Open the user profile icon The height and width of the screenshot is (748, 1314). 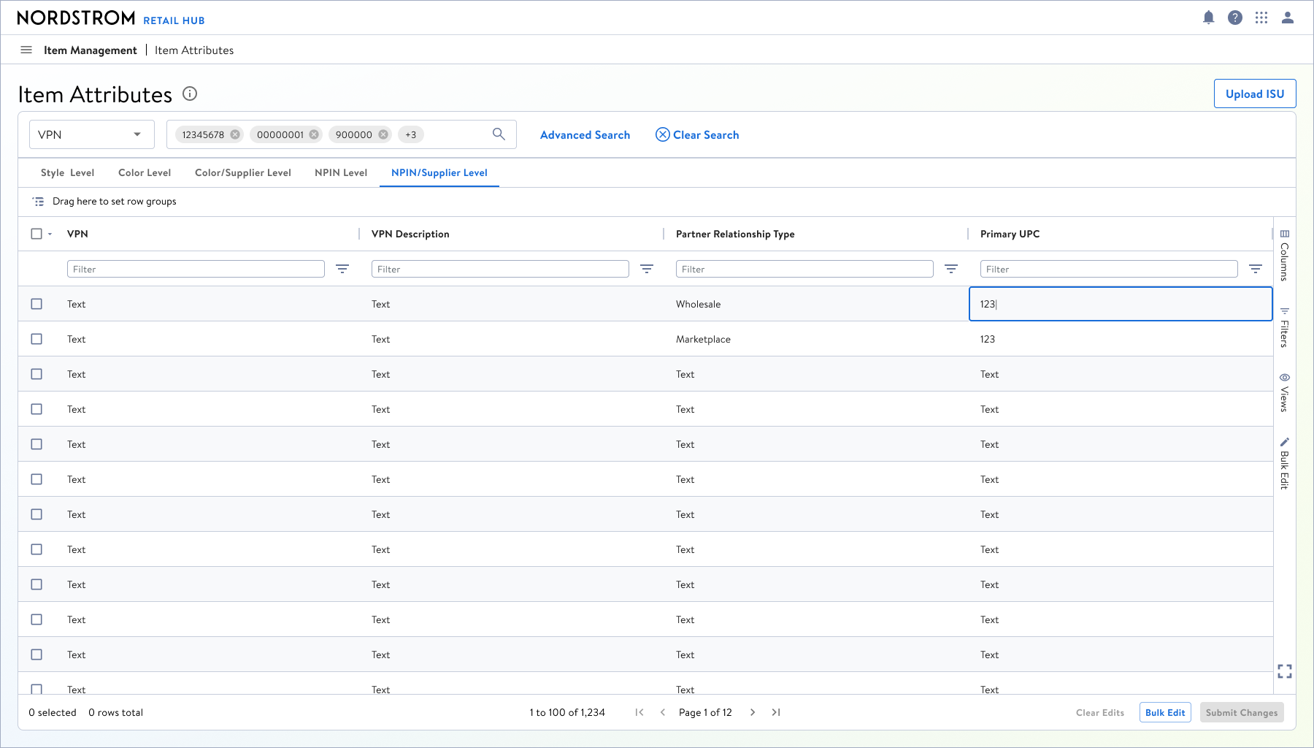coord(1288,18)
